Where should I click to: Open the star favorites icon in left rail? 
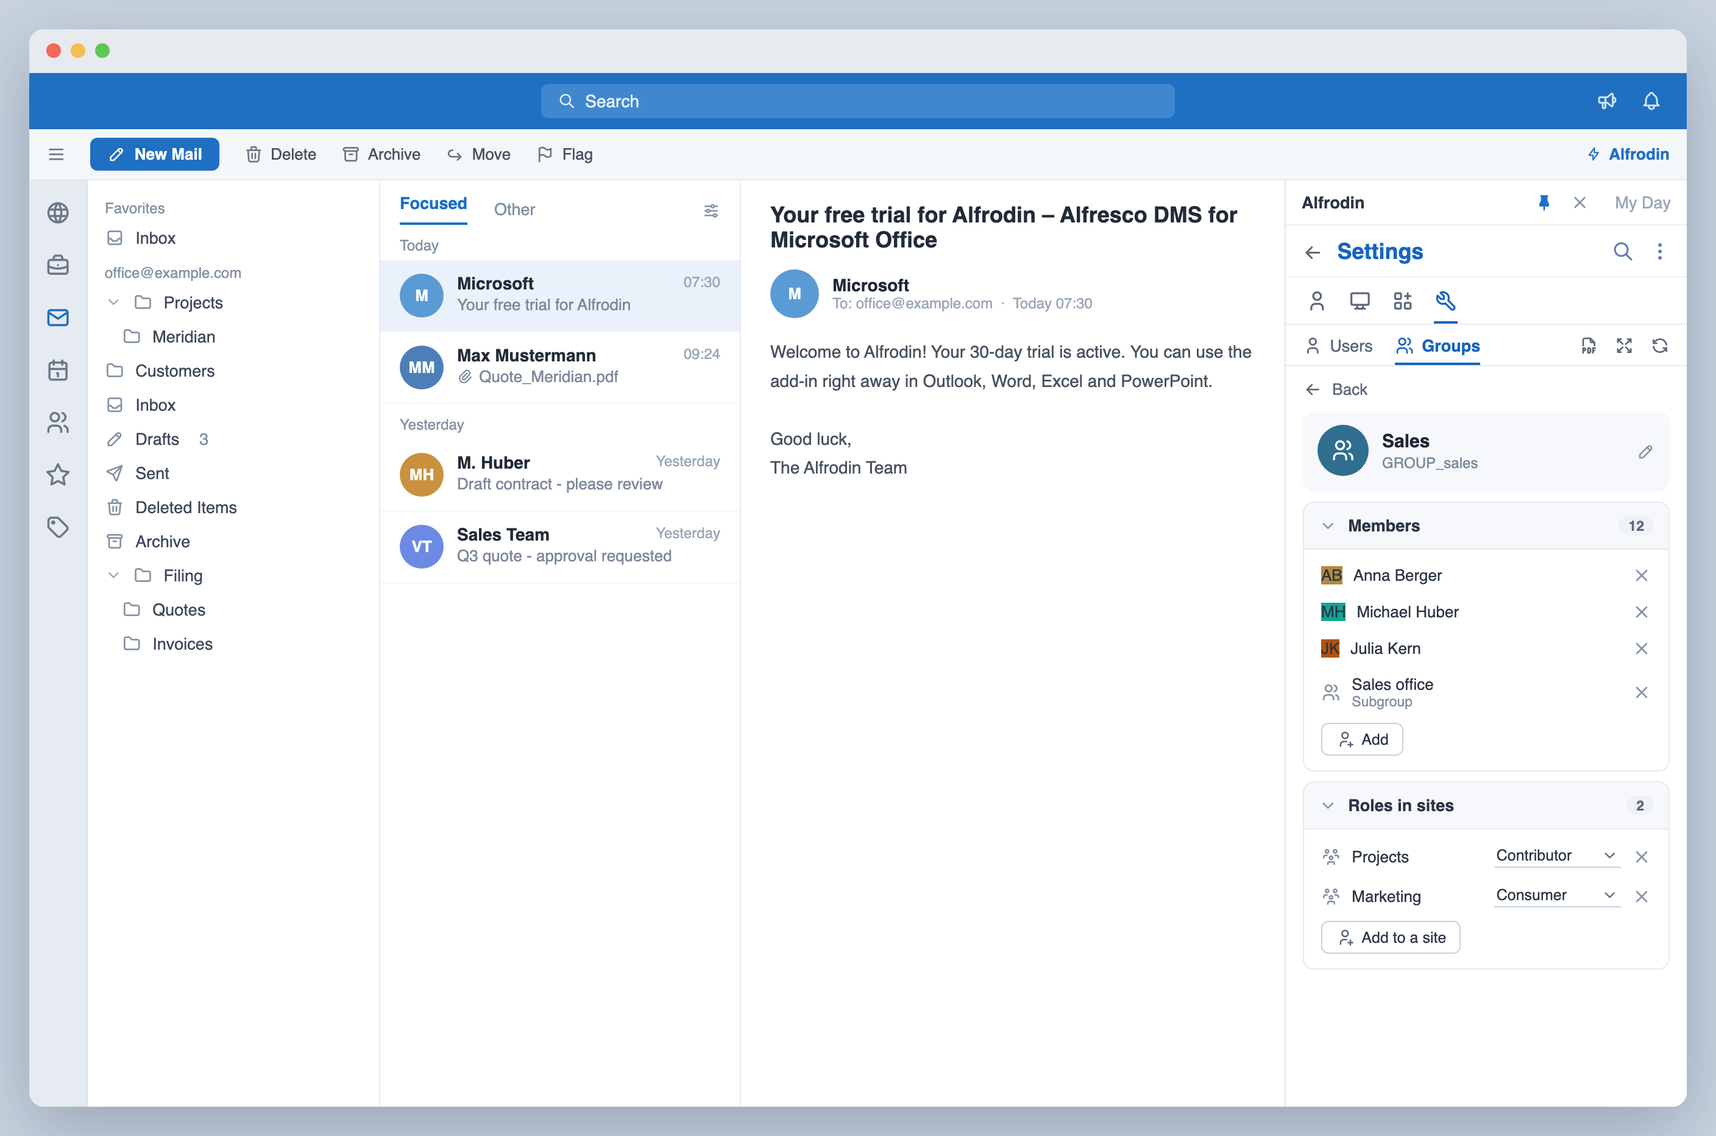pos(58,475)
